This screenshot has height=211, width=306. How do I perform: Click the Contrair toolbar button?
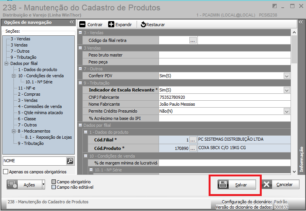click(91, 25)
